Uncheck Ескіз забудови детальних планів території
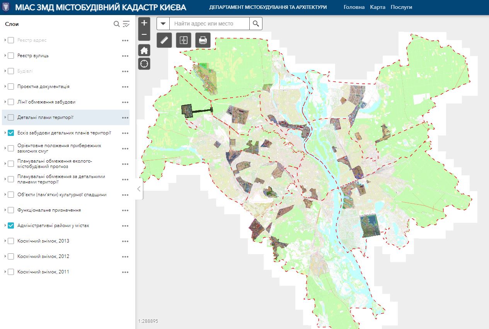 coord(11,133)
